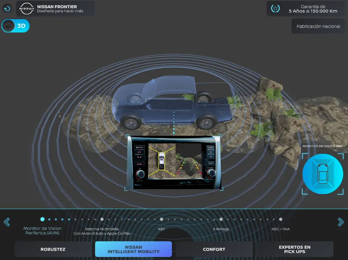Image resolution: width=348 pixels, height=260 pixels.
Task: Click the warranty badge star icon
Action: (275, 9)
